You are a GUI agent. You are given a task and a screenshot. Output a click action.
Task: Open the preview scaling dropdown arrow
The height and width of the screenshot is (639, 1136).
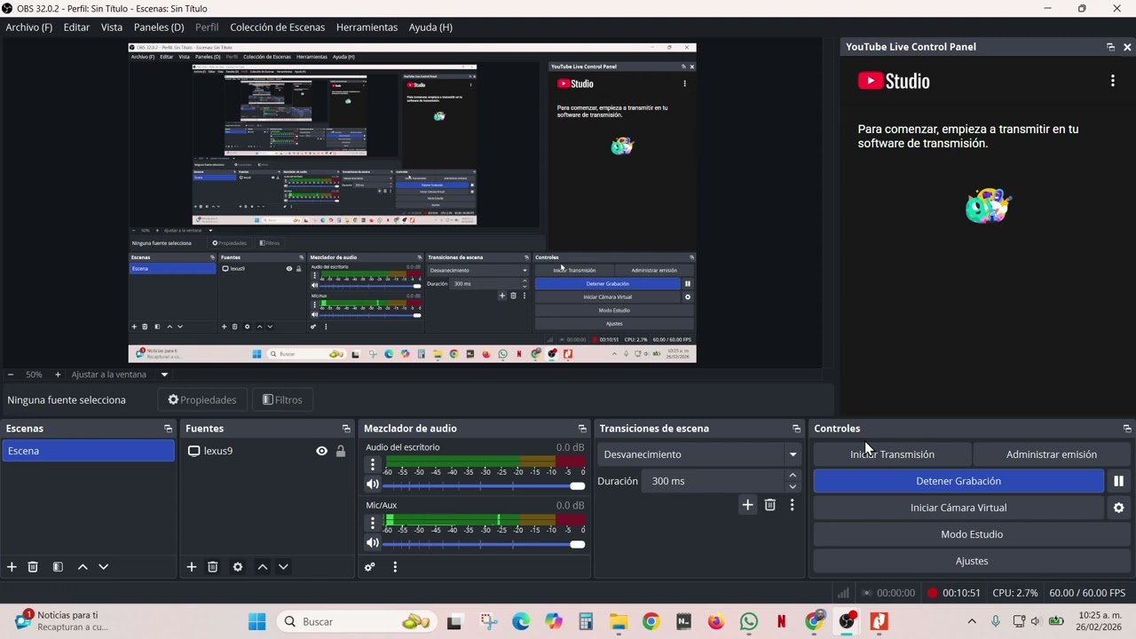pyautogui.click(x=164, y=375)
